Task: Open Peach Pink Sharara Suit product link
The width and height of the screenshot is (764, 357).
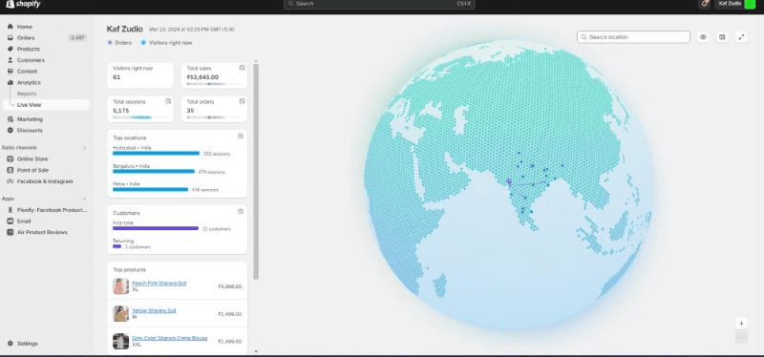Action: [159, 283]
